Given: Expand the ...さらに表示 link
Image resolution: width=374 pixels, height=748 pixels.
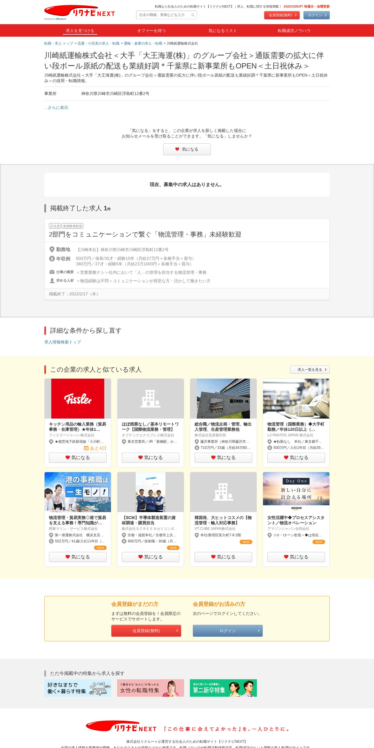Looking at the screenshot, I should [x=56, y=107].
